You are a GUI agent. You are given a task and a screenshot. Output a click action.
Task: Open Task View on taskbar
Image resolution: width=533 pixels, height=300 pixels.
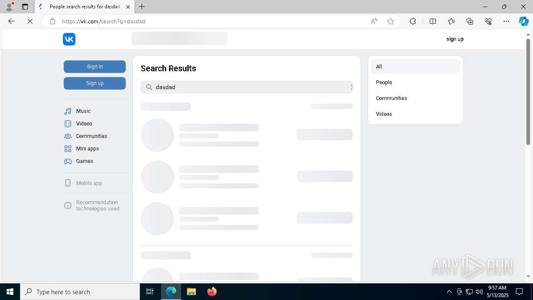150,292
